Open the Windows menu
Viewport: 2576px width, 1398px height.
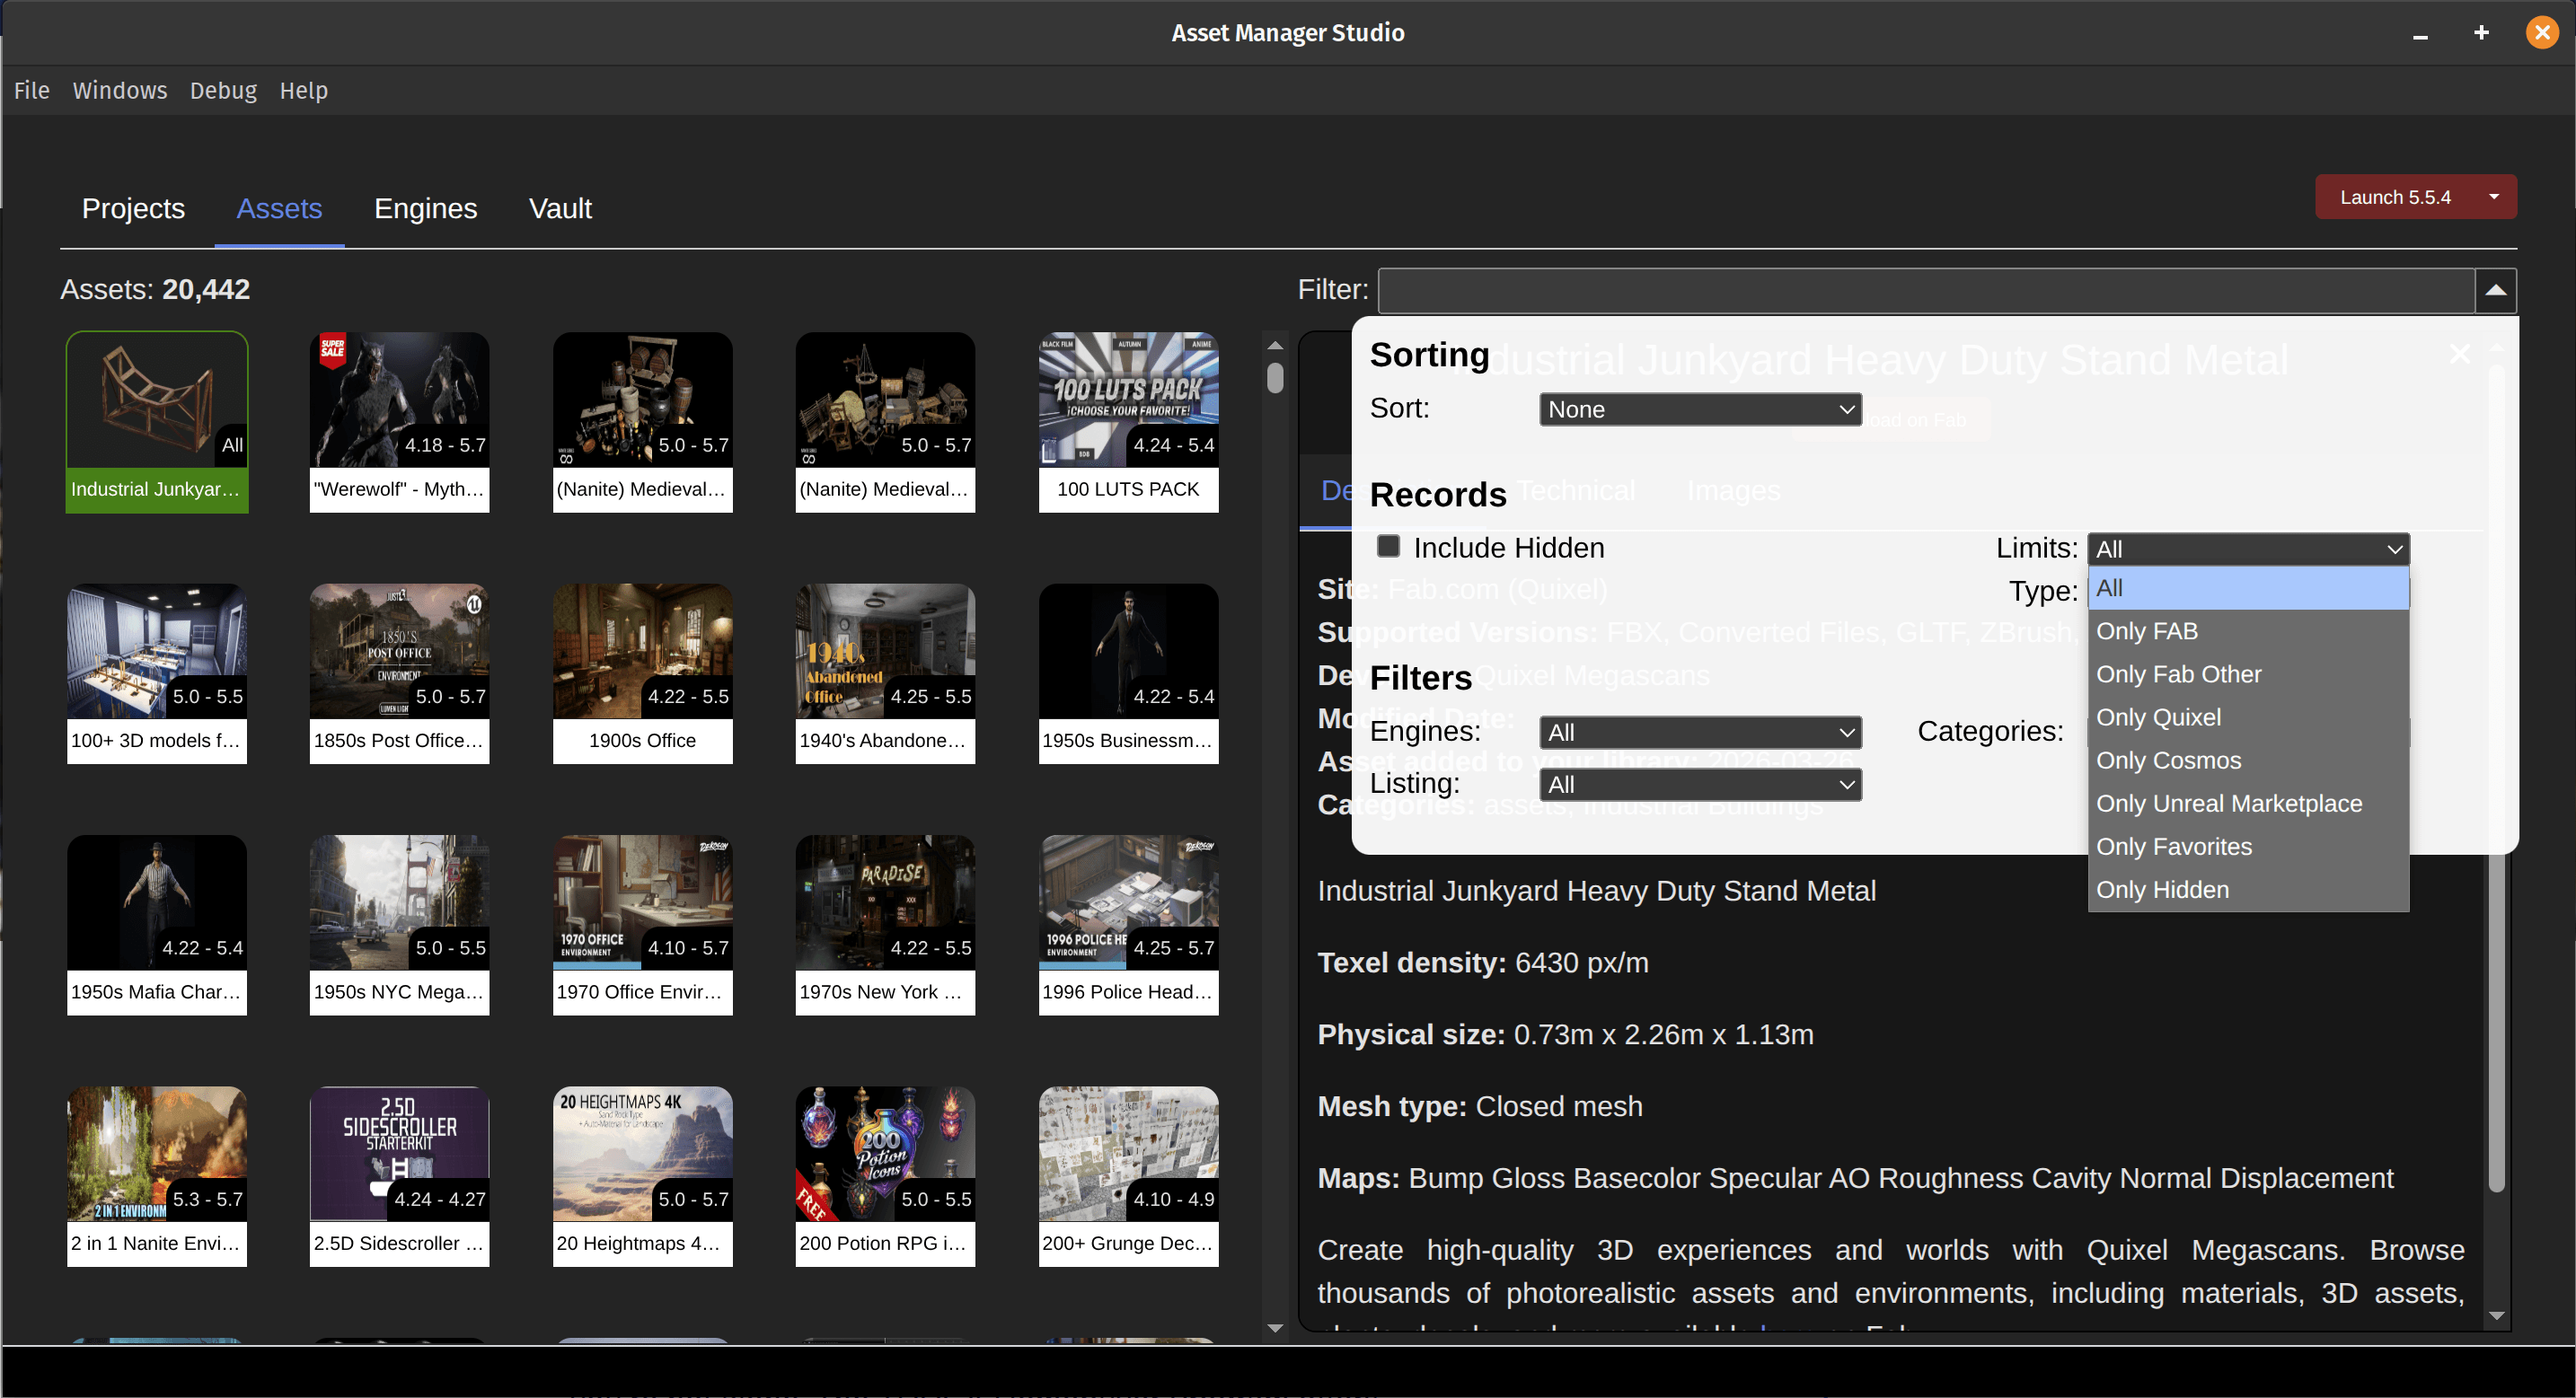(x=120, y=91)
